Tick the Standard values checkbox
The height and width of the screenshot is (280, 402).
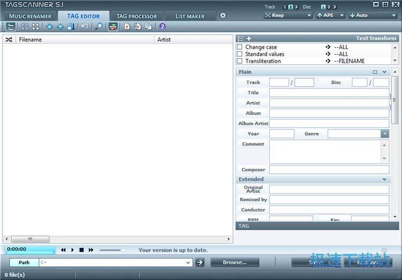pos(240,54)
